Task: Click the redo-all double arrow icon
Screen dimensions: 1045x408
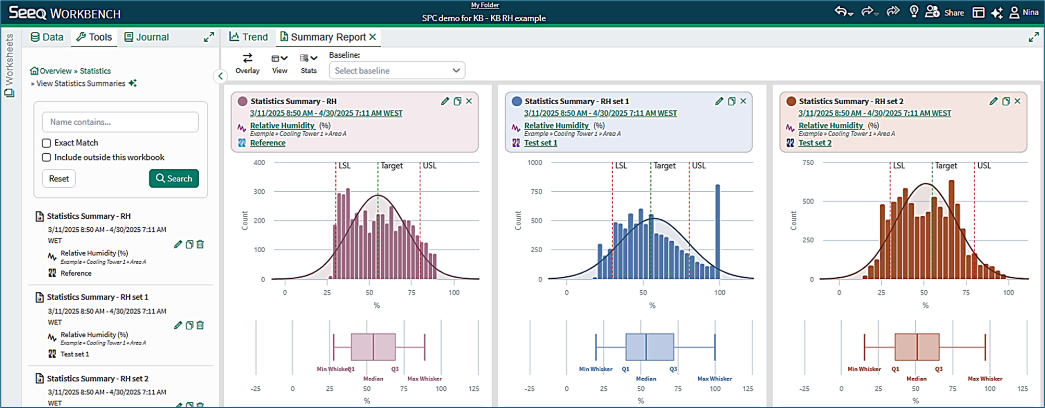Action: [893, 11]
